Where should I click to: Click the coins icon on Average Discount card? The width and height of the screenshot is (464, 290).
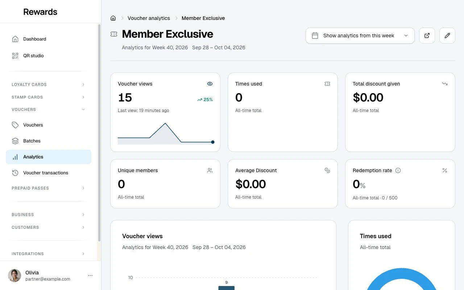click(x=327, y=170)
